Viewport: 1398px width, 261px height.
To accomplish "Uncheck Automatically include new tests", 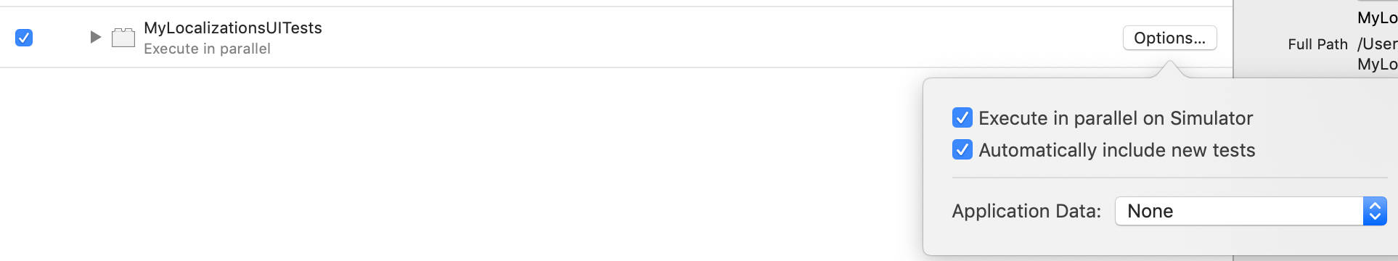I will (x=962, y=149).
